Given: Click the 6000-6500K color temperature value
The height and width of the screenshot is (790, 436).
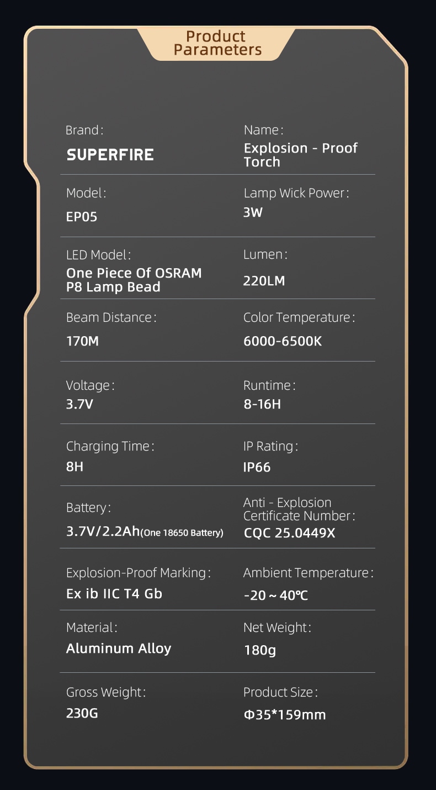Looking at the screenshot, I should (x=283, y=342).
